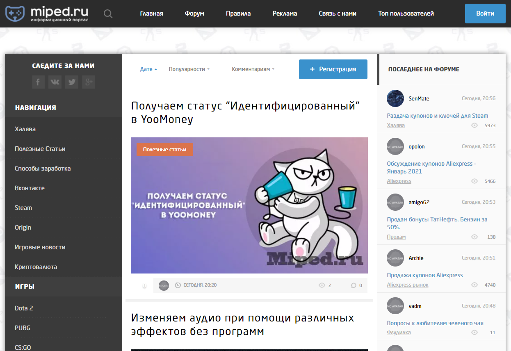Open the YooMoney article title
The image size is (511, 351).
pos(245,113)
